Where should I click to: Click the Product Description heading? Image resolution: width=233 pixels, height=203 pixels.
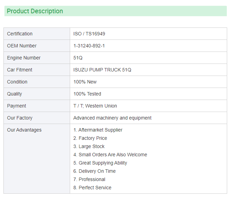tap(35, 11)
